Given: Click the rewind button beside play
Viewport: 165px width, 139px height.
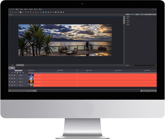Looking at the screenshot, I should (x=15, y=72).
